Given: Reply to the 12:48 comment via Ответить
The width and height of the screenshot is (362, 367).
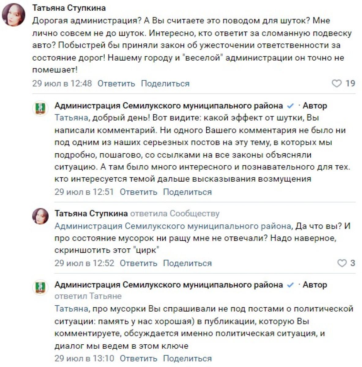Looking at the screenshot, I should pos(116,83).
